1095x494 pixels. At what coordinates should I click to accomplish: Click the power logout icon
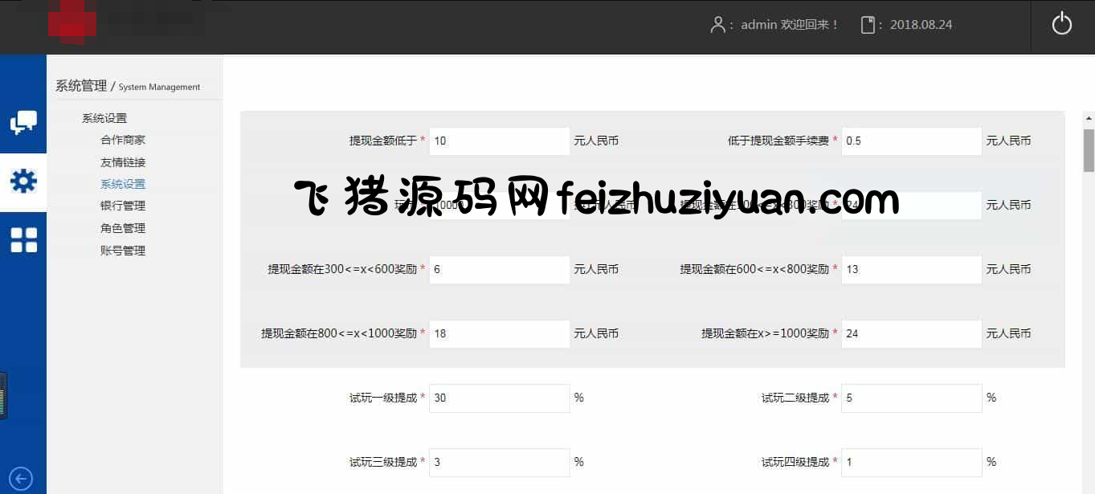coord(1061,24)
